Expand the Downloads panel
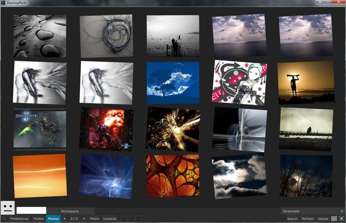This screenshot has width=346, height=223. pyautogui.click(x=291, y=211)
